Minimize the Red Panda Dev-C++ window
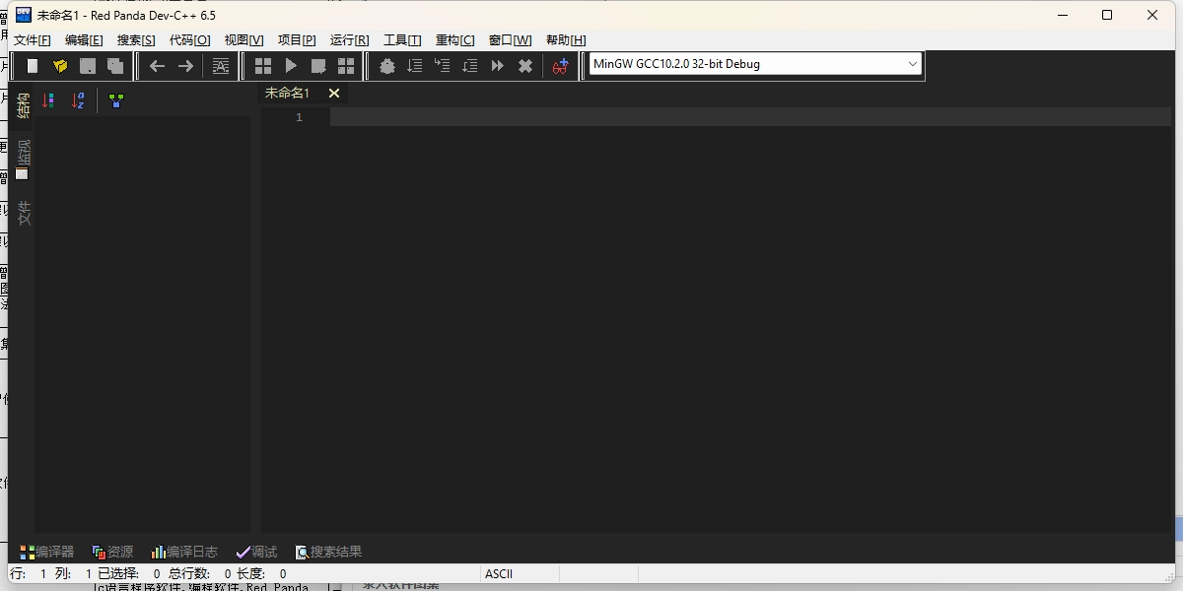The image size is (1183, 591). tap(1063, 15)
